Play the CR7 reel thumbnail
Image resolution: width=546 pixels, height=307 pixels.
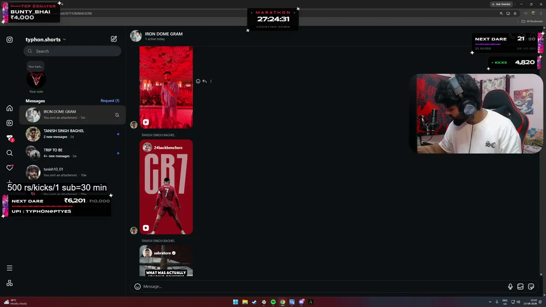[166, 187]
